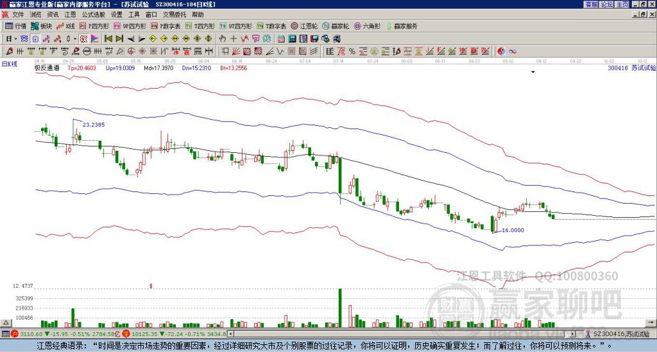Image resolution: width=657 pixels, height=352 pixels.
Task: Select the crosshair cursor tool
Action: click(234, 39)
